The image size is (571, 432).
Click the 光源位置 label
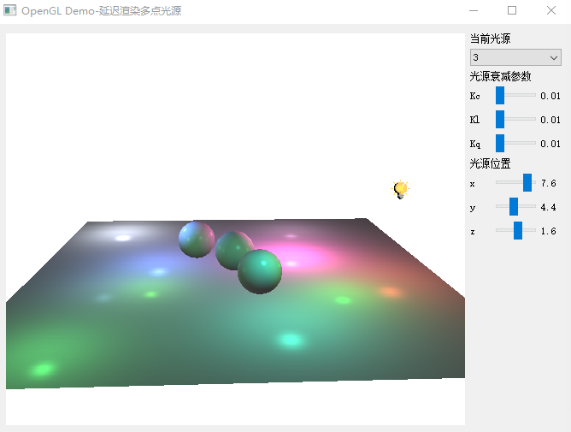pyautogui.click(x=490, y=163)
